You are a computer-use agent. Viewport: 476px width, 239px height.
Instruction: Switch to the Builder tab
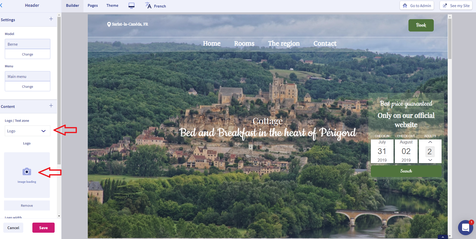[73, 6]
